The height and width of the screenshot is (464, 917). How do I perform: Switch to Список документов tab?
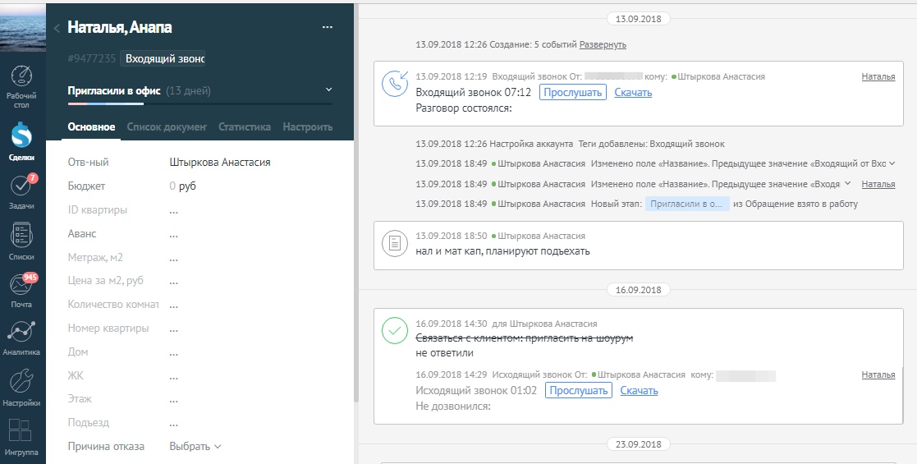167,127
